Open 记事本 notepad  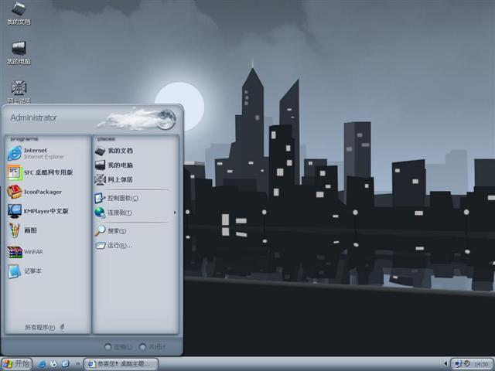pyautogui.click(x=25, y=271)
